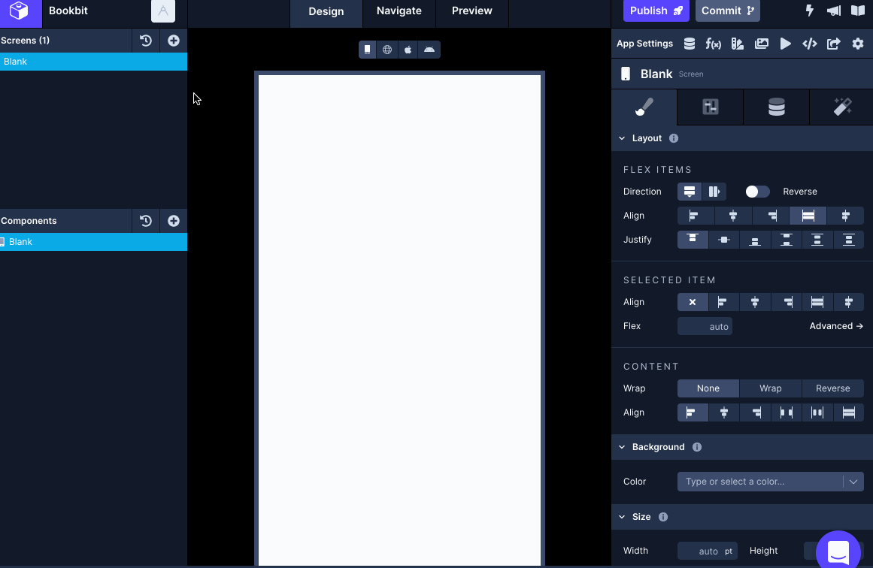873x568 pixels.
Task: Collapse the Background section
Action: (623, 447)
